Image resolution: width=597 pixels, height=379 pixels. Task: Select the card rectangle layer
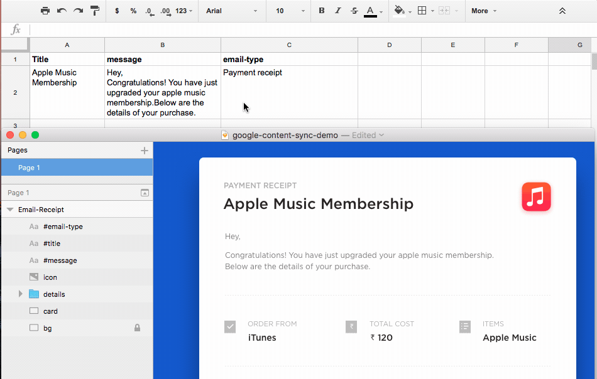(x=77, y=311)
